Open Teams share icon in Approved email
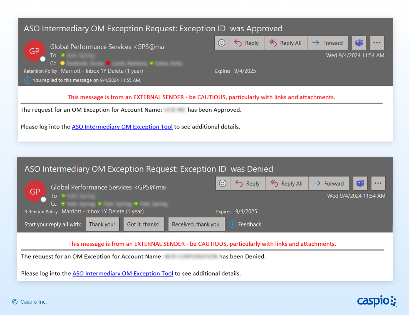 click(x=359, y=43)
